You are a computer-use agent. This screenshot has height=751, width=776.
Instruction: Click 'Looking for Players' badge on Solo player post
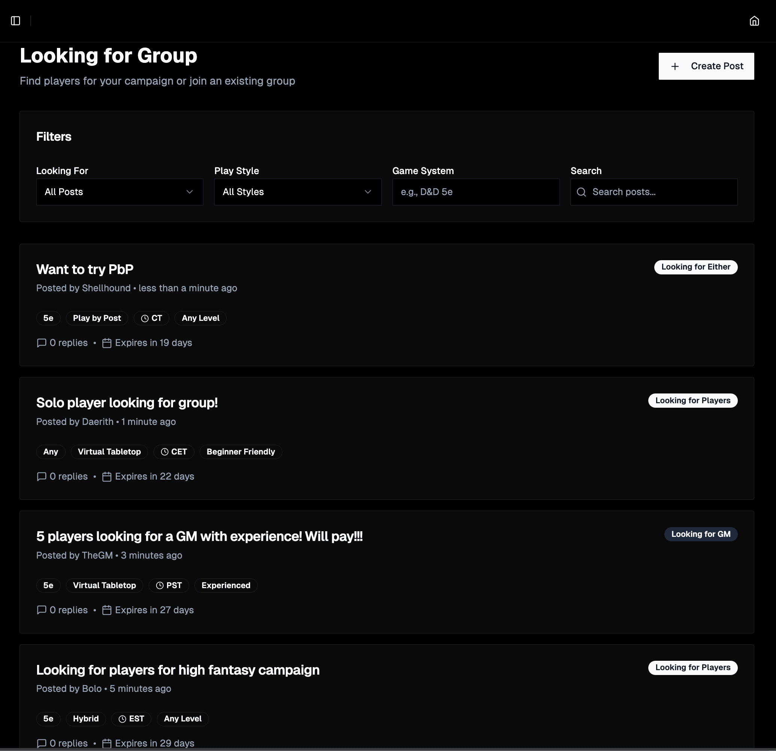692,401
